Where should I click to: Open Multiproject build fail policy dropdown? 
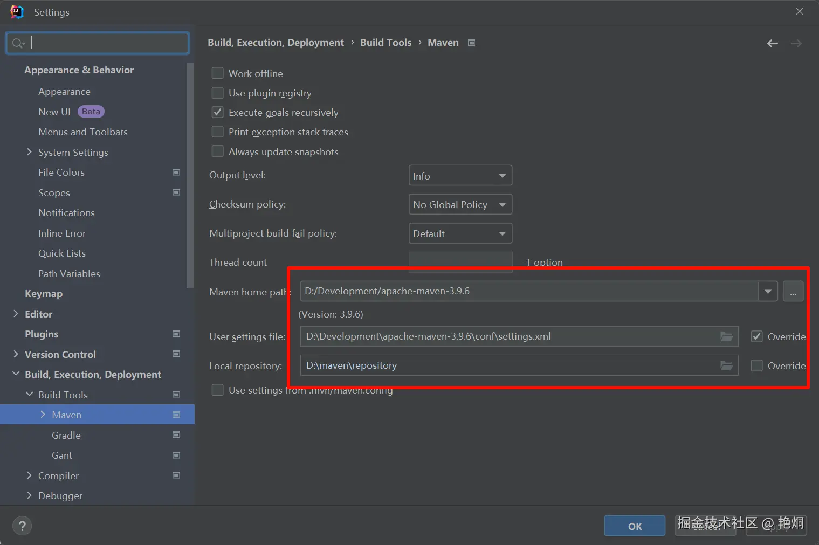(460, 233)
